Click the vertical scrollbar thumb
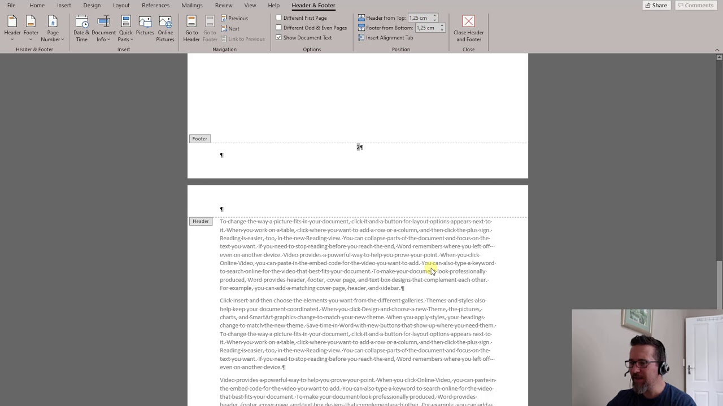This screenshot has width=723, height=406. [x=718, y=285]
